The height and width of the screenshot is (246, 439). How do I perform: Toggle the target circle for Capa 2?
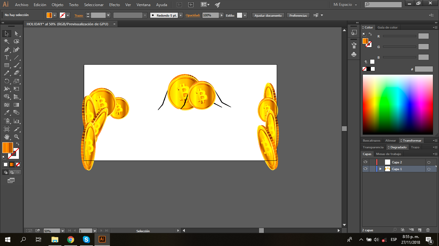point(429,162)
